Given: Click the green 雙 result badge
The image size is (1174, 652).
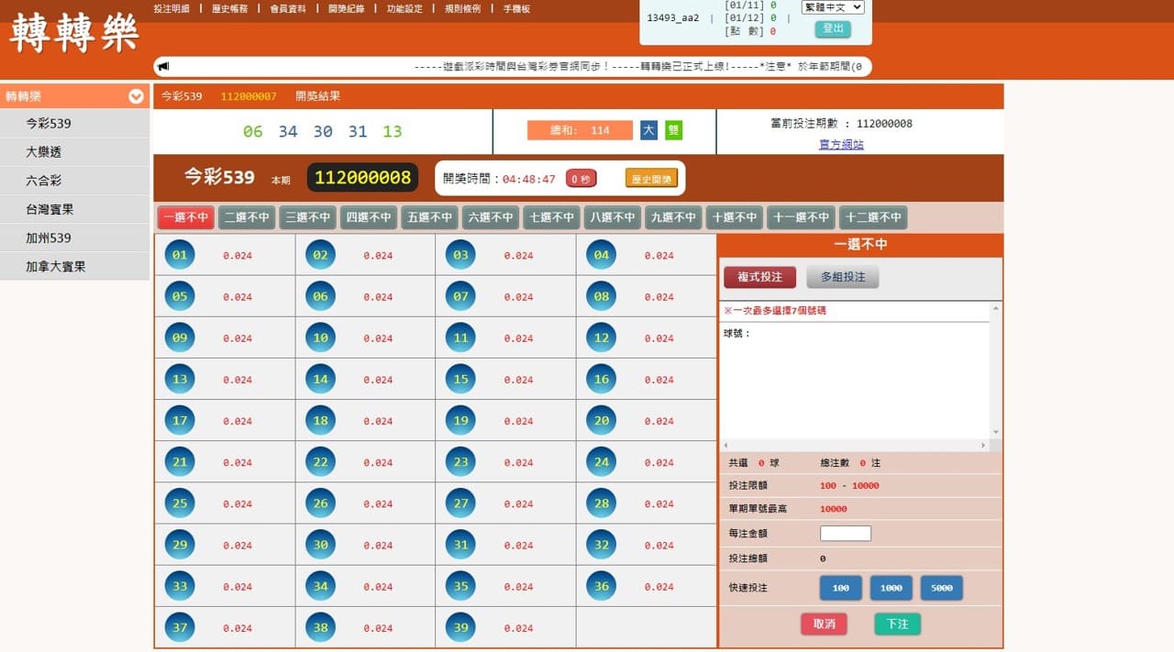Looking at the screenshot, I should click(674, 130).
